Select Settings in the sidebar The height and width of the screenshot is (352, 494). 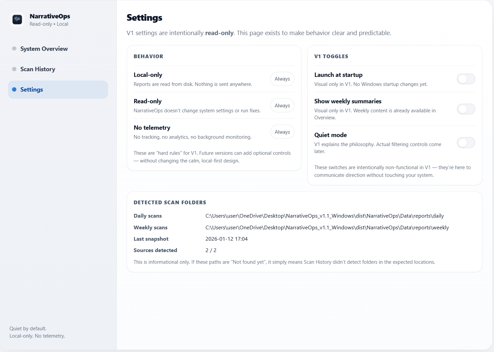32,90
